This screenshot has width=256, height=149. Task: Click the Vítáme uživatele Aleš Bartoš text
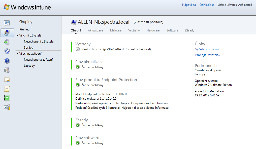pyautogui.click(x=235, y=5)
